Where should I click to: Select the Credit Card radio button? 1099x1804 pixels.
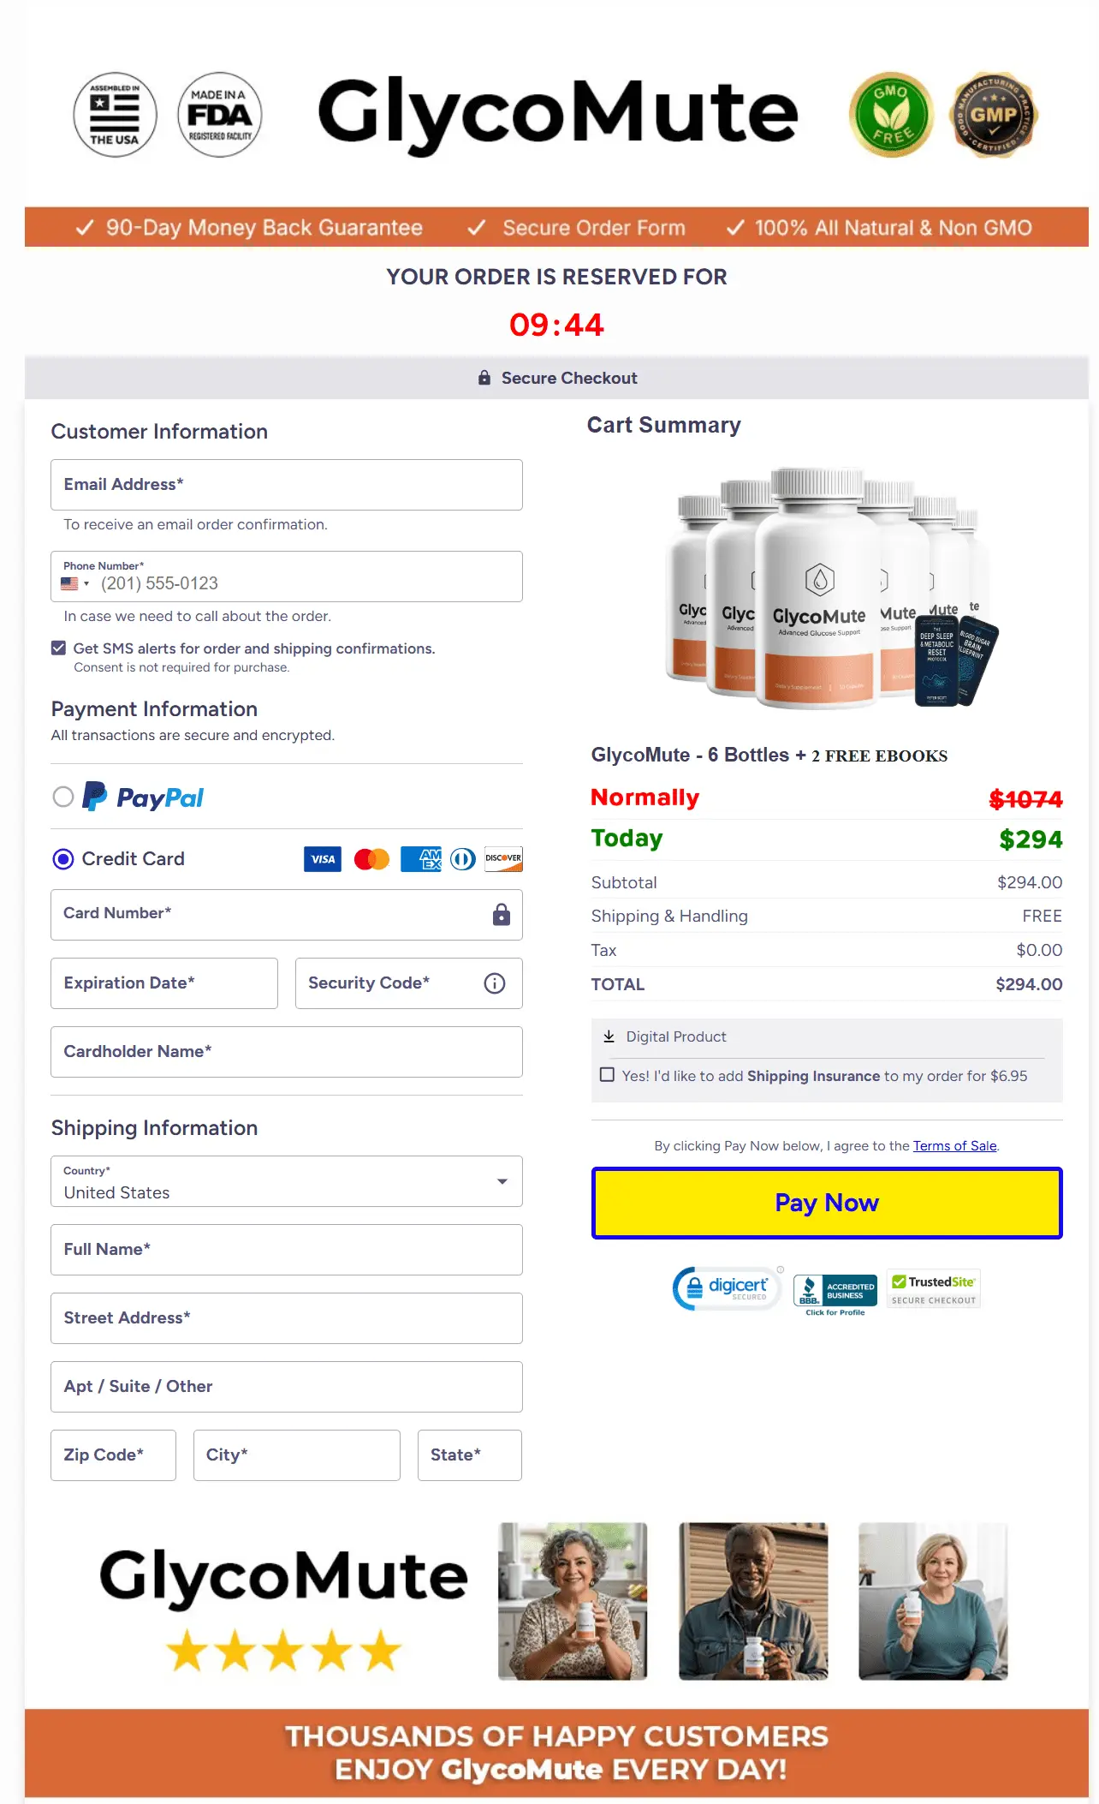[x=63, y=859]
